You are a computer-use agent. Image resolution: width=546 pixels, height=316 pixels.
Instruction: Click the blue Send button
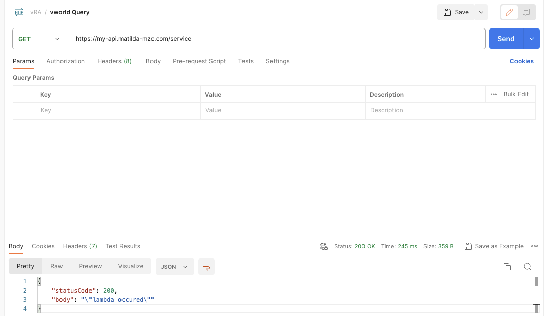click(506, 39)
